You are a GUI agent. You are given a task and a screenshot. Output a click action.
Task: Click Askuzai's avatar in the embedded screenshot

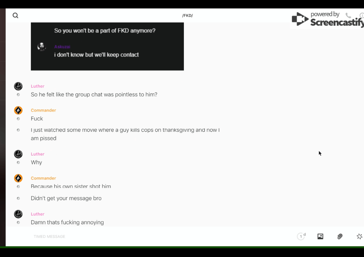pyautogui.click(x=42, y=47)
